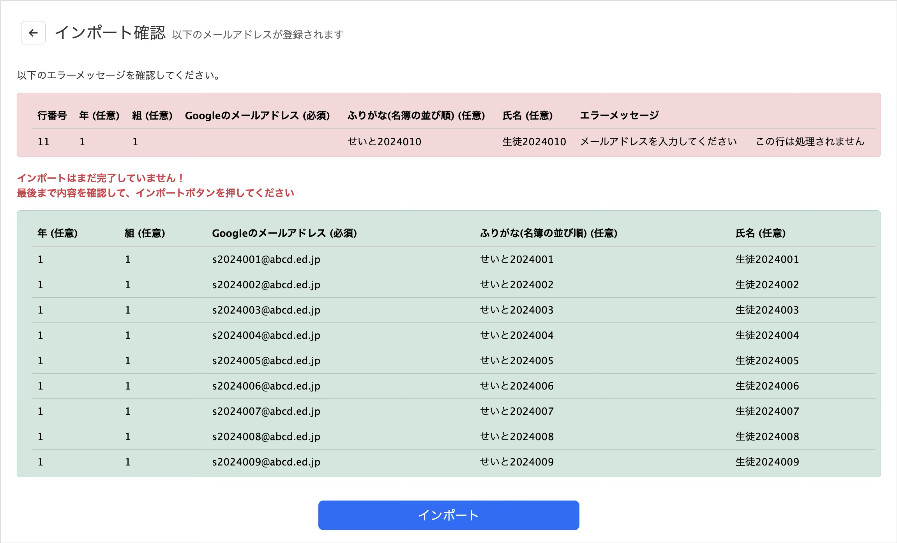The image size is (897, 543).
Task: Click the 生徒2024006 name cell
Action: point(767,386)
